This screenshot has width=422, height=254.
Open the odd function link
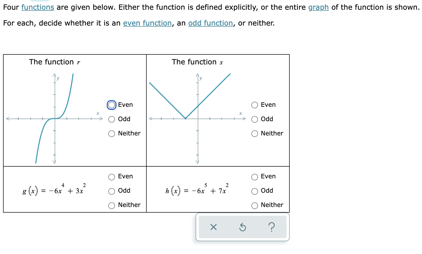tap(210, 23)
